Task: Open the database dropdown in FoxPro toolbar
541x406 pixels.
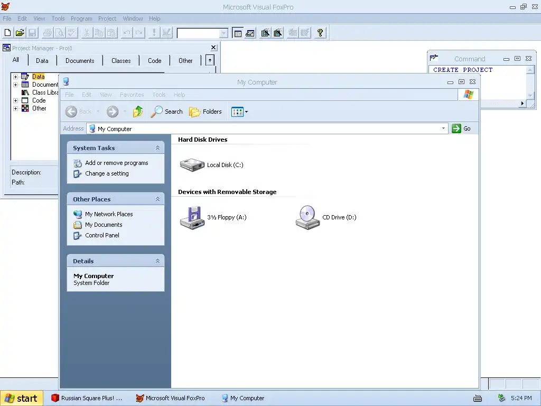Action: pyautogui.click(x=223, y=33)
